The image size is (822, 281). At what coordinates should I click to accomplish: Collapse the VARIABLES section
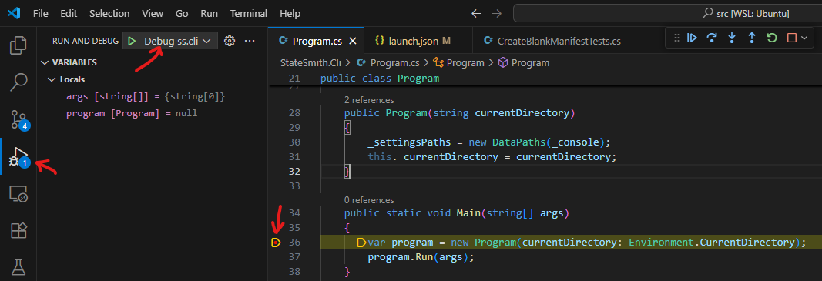[45, 62]
